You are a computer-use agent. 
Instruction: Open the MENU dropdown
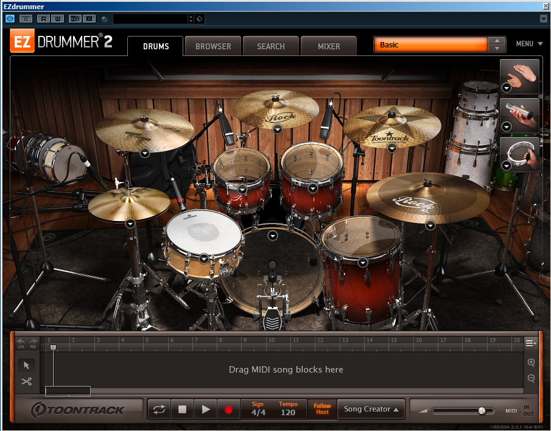click(529, 44)
